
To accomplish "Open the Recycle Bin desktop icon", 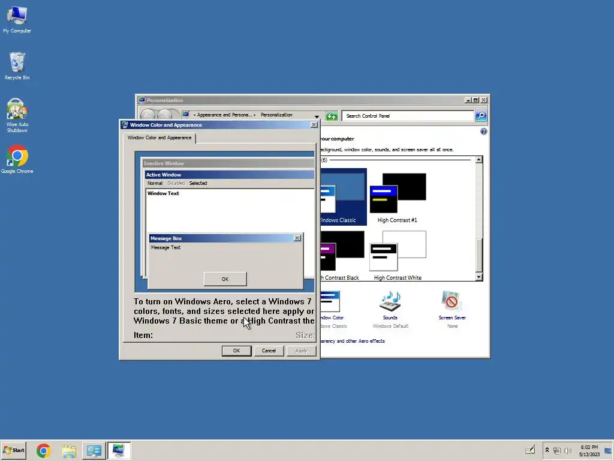I will coord(17,66).
